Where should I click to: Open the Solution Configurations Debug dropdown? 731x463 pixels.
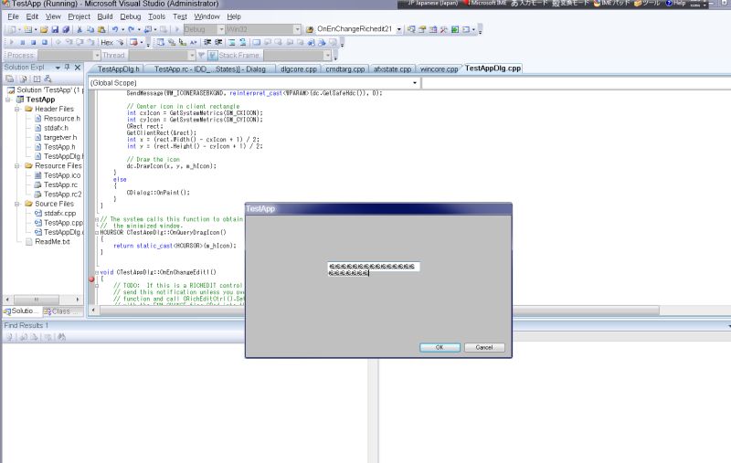tap(221, 29)
